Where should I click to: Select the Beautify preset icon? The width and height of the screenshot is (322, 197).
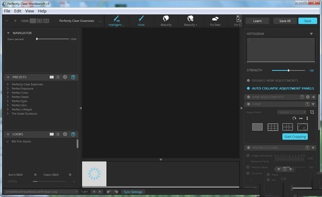166,19
